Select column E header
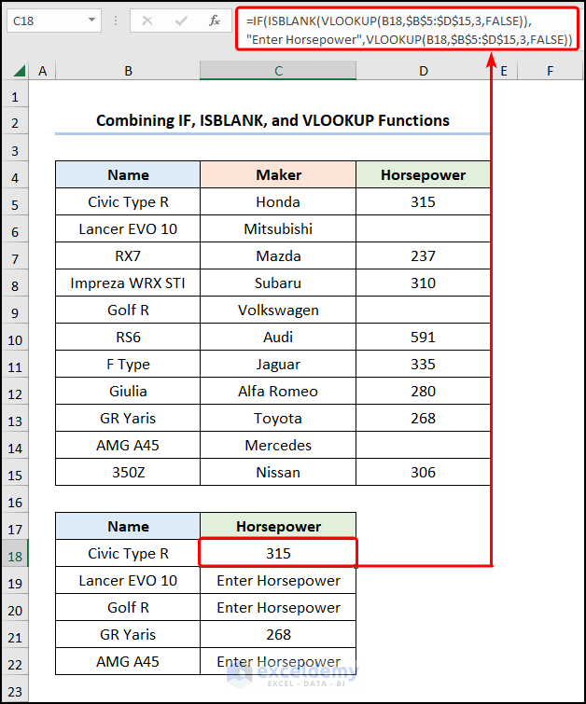Screen dimensions: 586x704 pos(504,71)
